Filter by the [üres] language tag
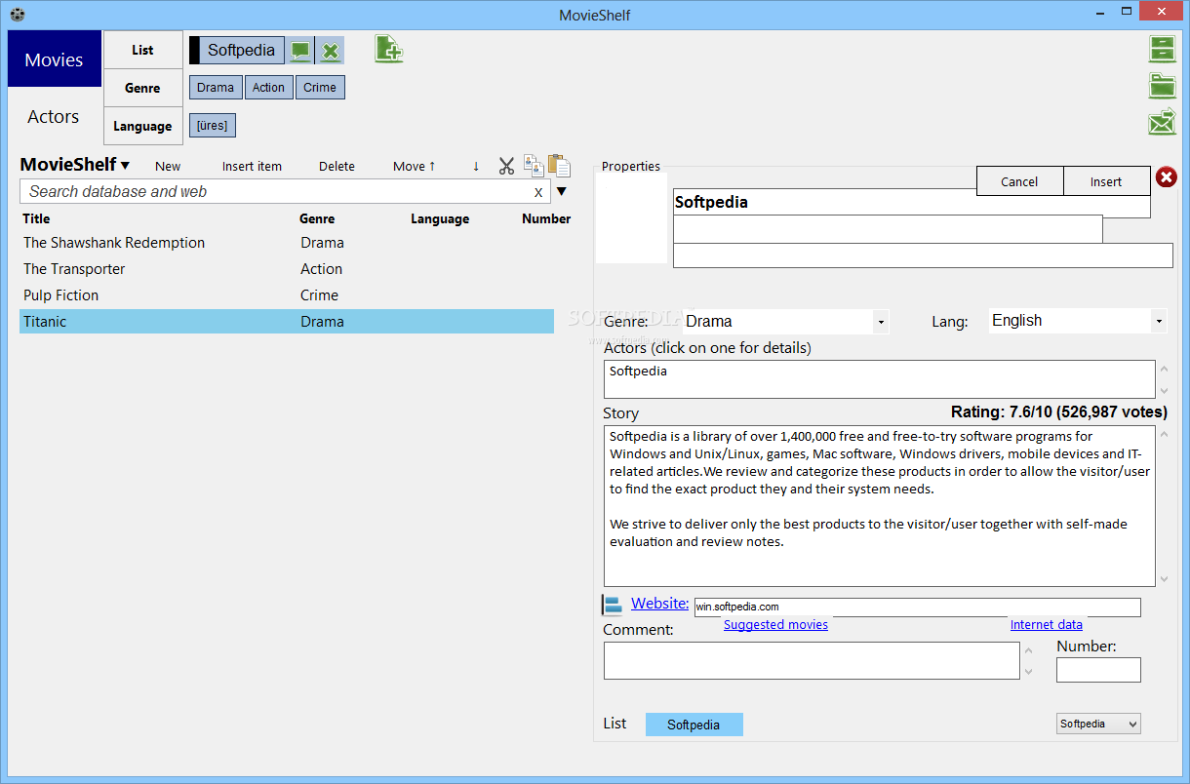This screenshot has width=1190, height=784. pos(213,126)
